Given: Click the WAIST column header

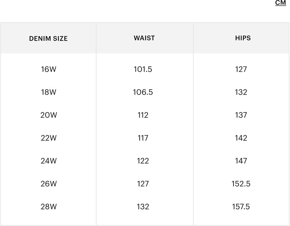Looking at the screenshot, I should point(144,38).
